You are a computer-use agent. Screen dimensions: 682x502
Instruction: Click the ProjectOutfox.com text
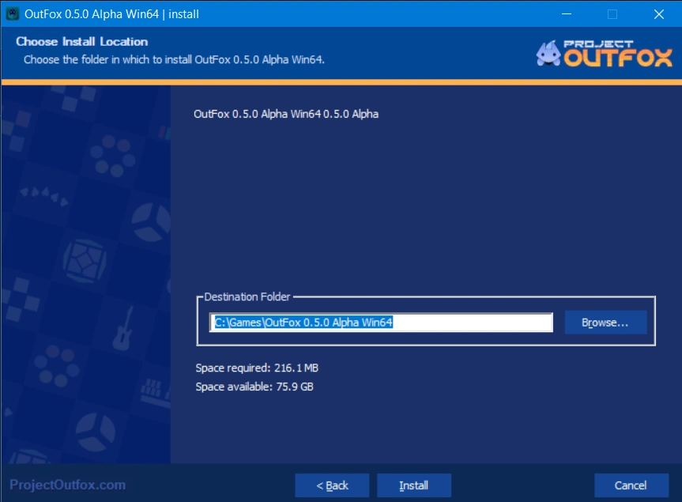(67, 485)
